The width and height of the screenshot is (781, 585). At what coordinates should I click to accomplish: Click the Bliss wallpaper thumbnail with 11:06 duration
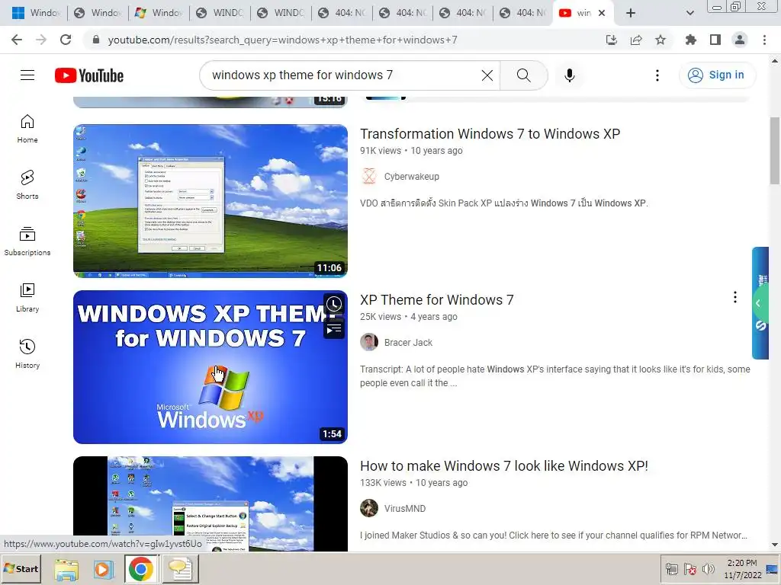pyautogui.click(x=211, y=201)
